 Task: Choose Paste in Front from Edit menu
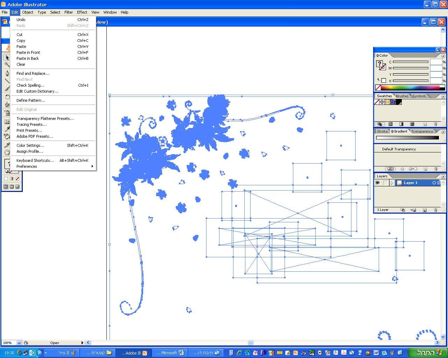tap(53, 52)
